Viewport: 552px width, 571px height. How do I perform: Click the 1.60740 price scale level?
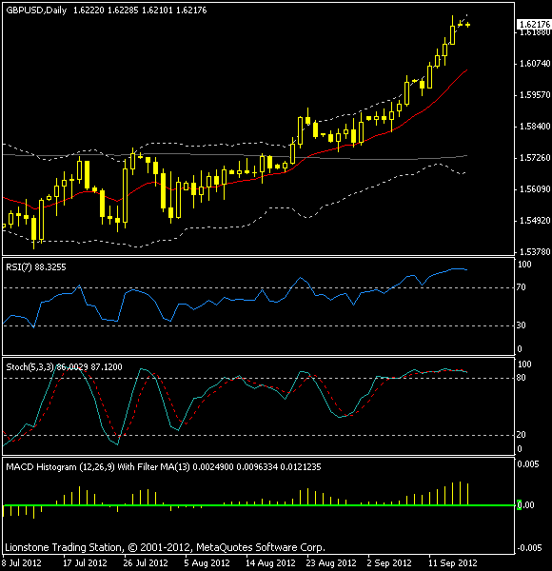pos(535,64)
